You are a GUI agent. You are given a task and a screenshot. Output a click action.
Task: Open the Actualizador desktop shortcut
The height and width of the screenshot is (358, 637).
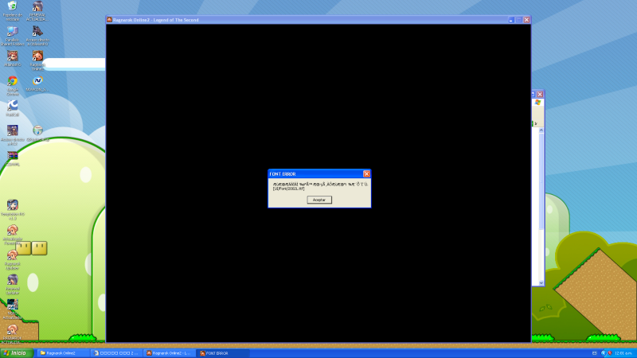pyautogui.click(x=13, y=235)
